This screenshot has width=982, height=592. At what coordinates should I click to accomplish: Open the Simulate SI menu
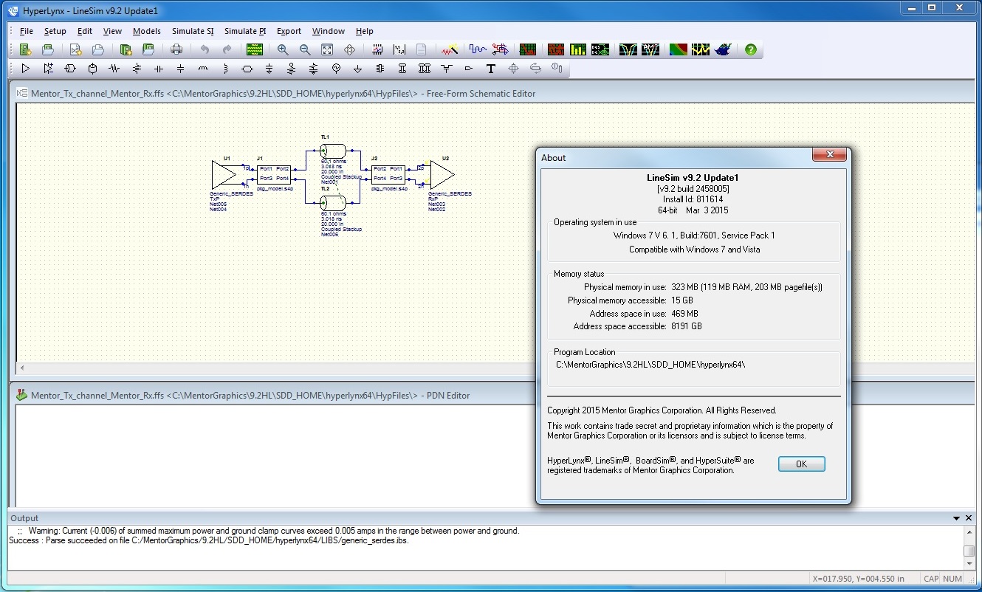click(193, 31)
